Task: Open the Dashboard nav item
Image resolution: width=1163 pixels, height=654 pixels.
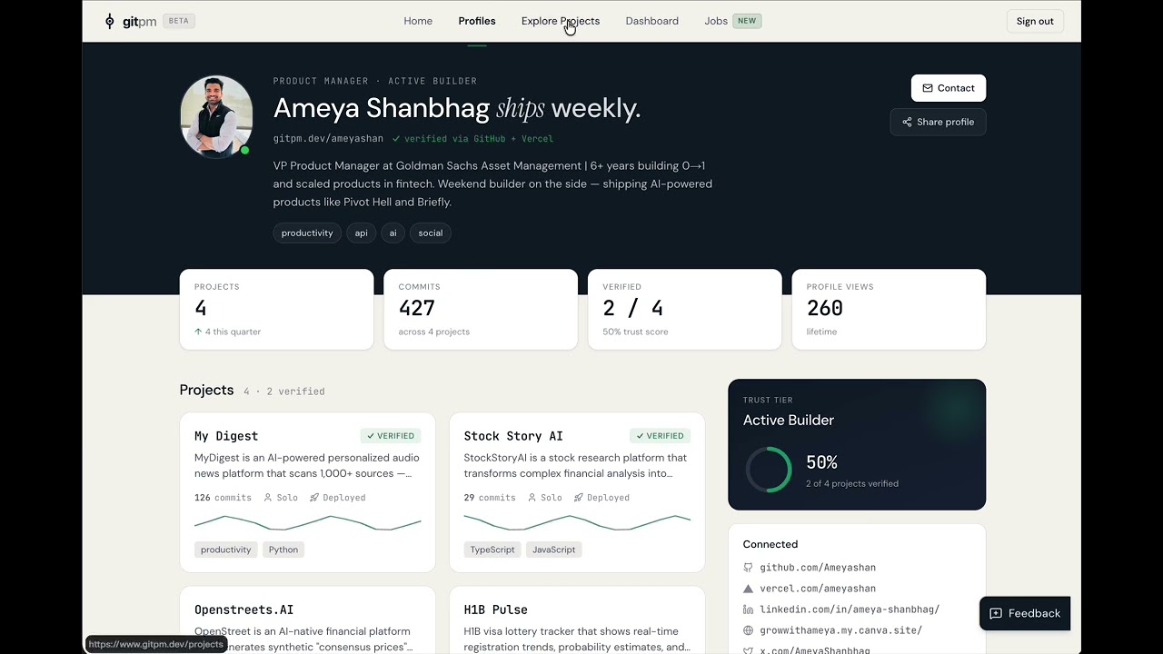Action: click(652, 21)
